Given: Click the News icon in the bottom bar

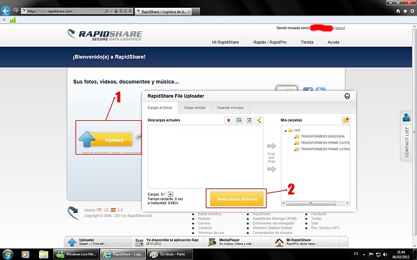Looking at the screenshot, I should tap(139, 242).
